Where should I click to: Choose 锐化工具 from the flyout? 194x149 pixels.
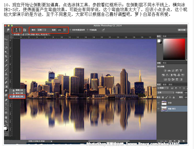coord(18,93)
